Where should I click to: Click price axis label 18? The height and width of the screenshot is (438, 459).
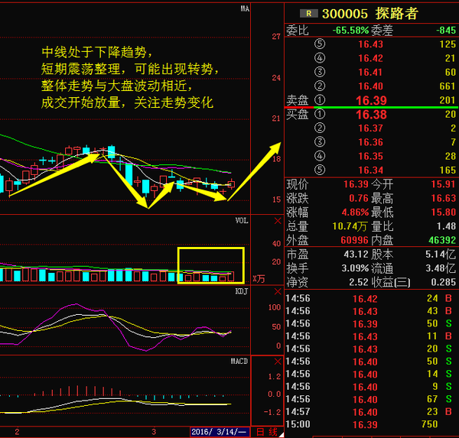click(276, 159)
